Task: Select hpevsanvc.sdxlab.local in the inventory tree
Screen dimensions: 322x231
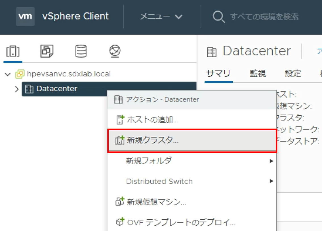Action: tap(69, 74)
